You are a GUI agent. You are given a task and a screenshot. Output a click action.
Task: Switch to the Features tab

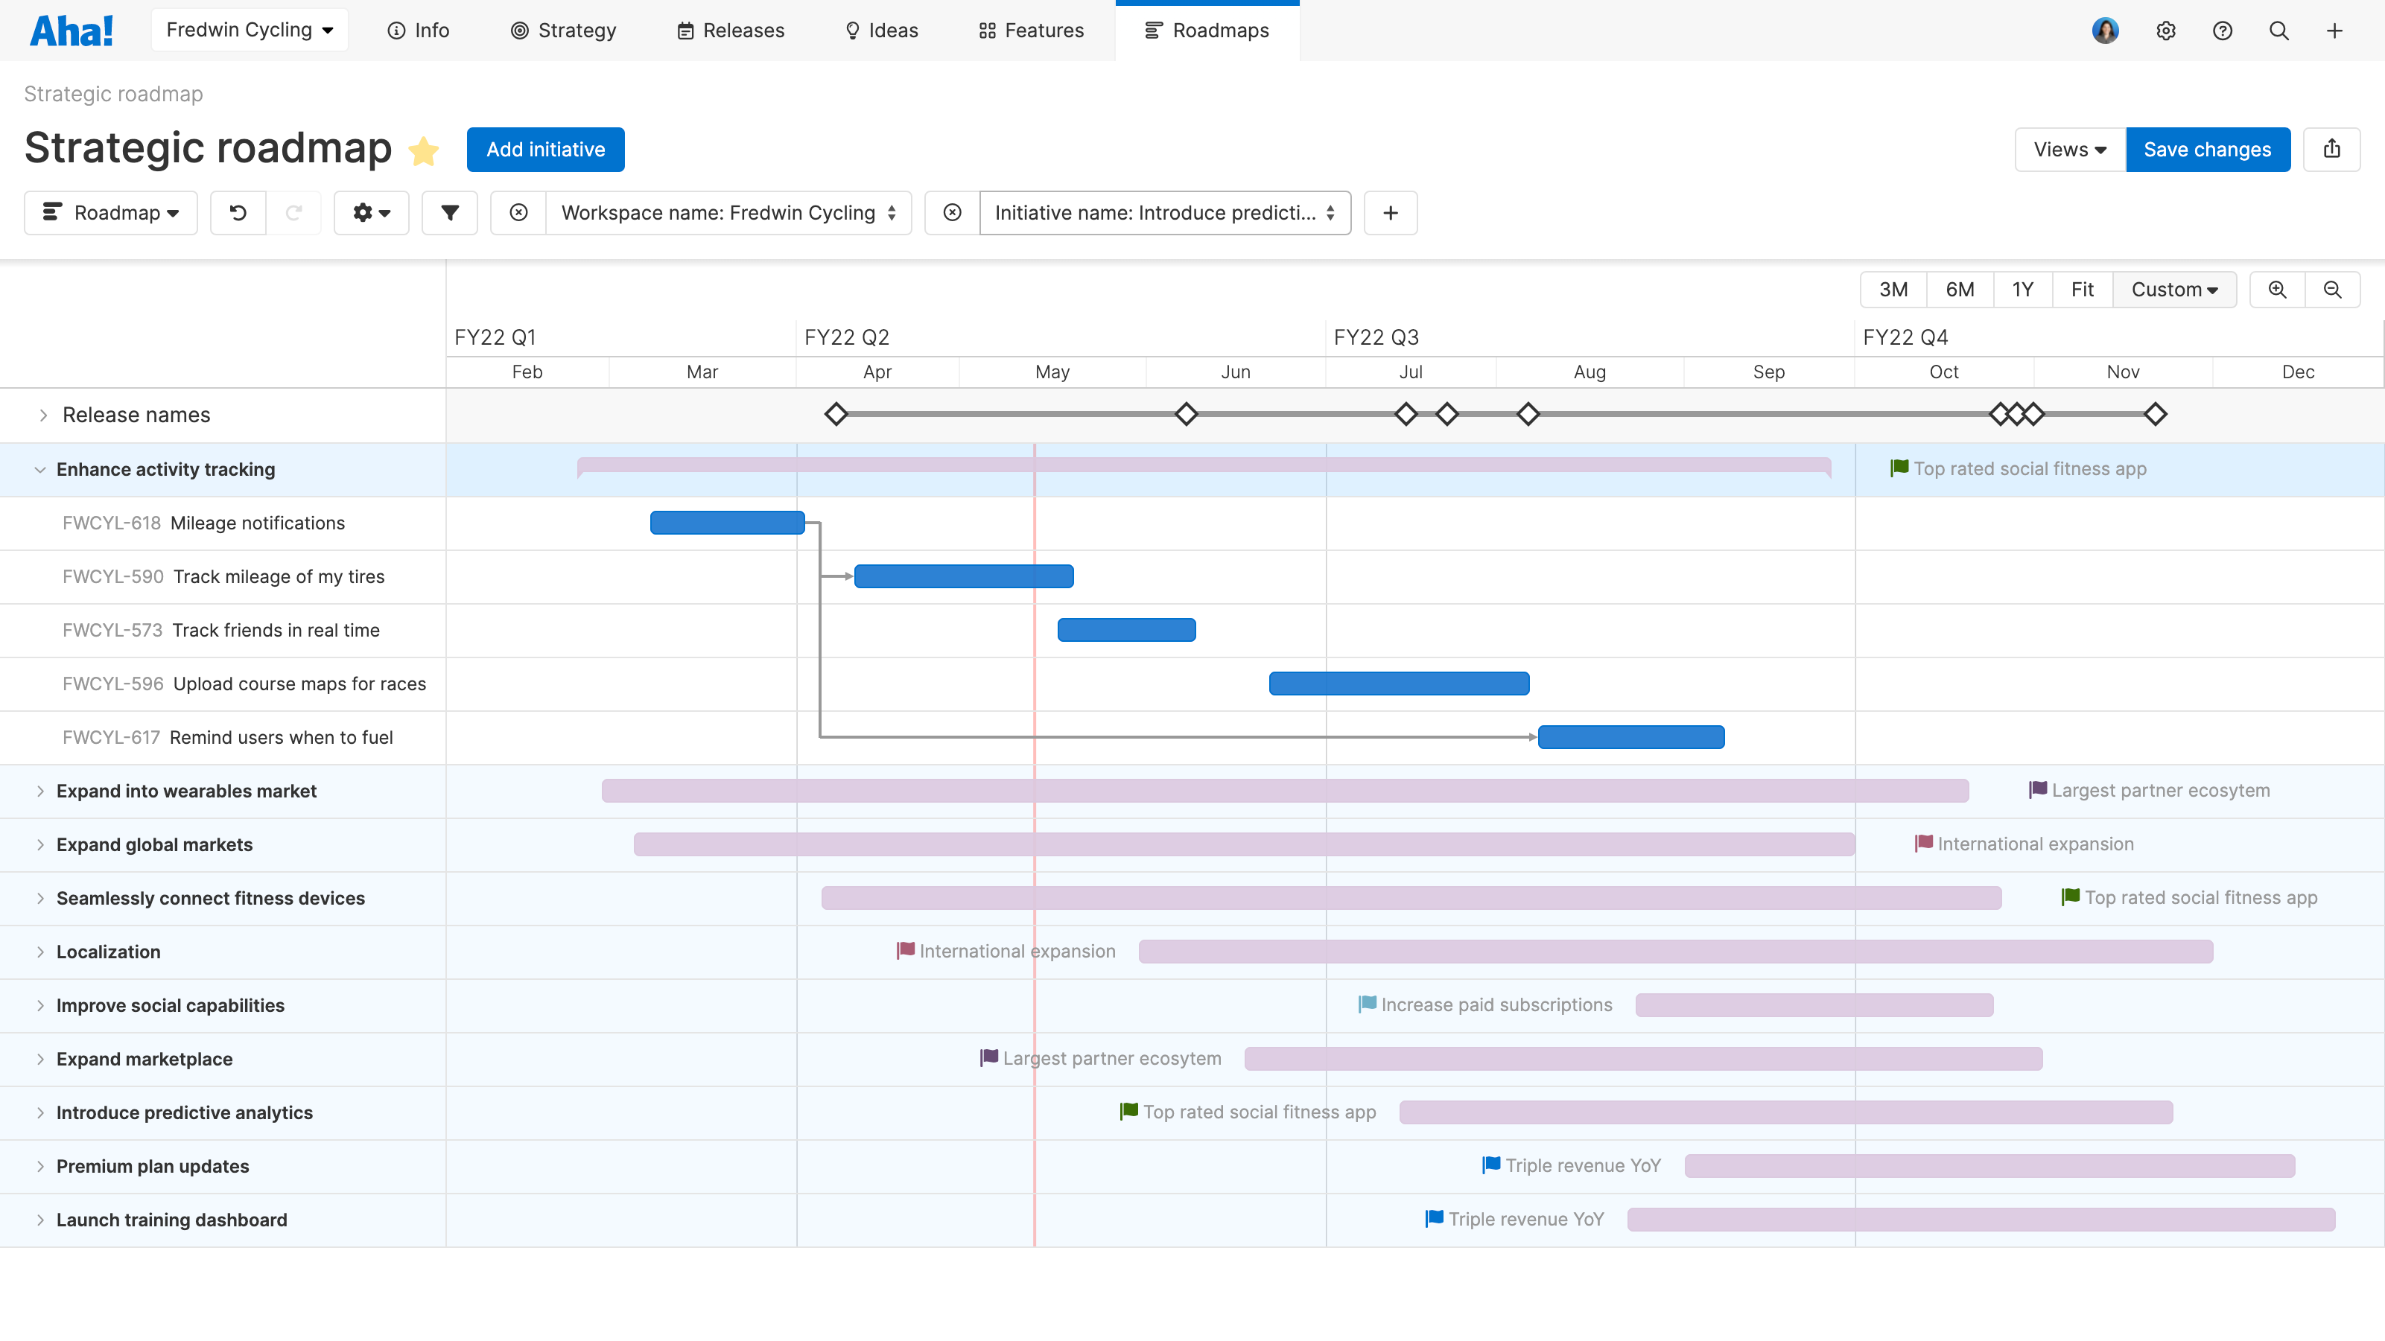pos(1032,31)
